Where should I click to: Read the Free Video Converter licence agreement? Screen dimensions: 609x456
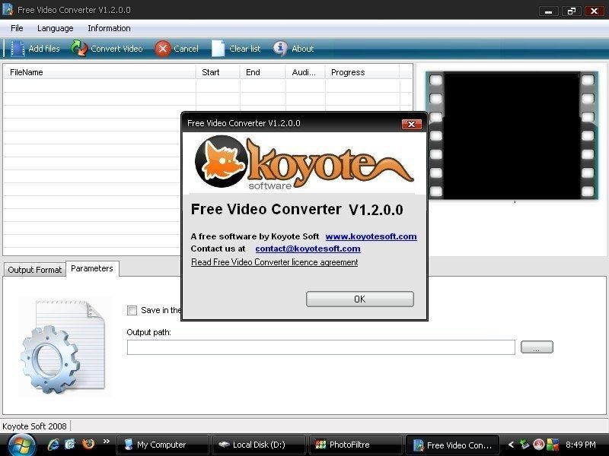coord(274,262)
